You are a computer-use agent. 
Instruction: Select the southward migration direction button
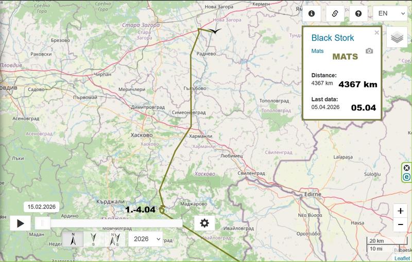point(93,239)
